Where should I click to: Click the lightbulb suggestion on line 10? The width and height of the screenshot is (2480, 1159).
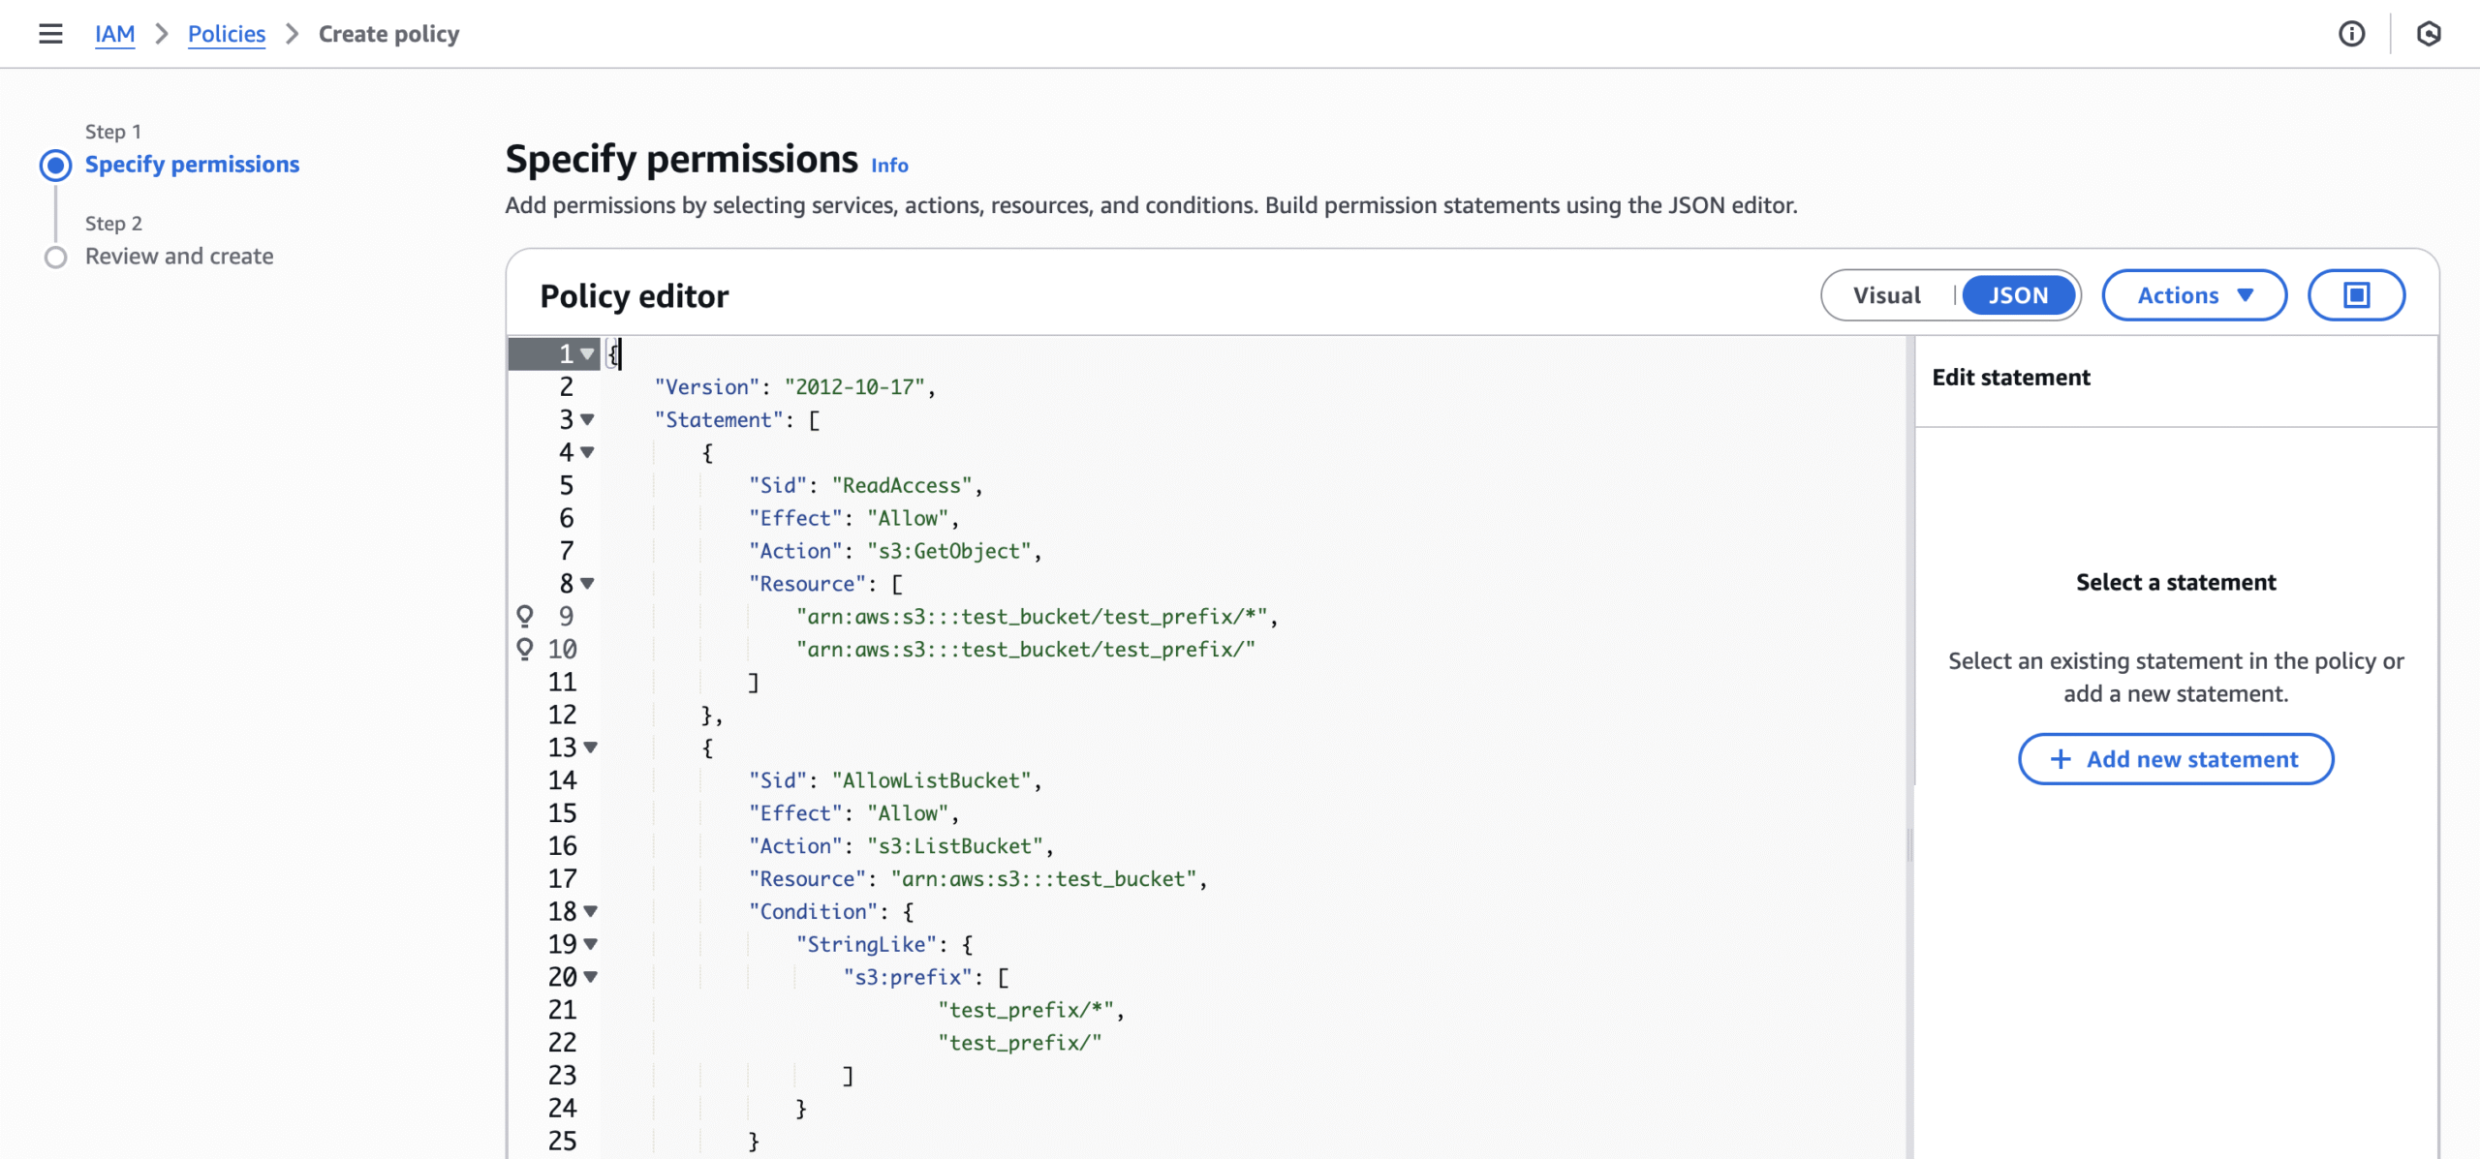pyautogui.click(x=524, y=649)
